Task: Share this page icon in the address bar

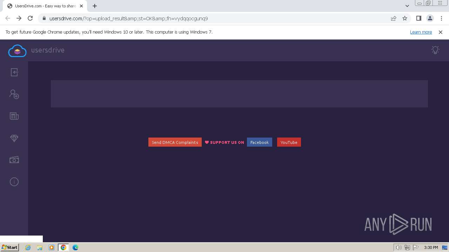Action: click(x=394, y=18)
